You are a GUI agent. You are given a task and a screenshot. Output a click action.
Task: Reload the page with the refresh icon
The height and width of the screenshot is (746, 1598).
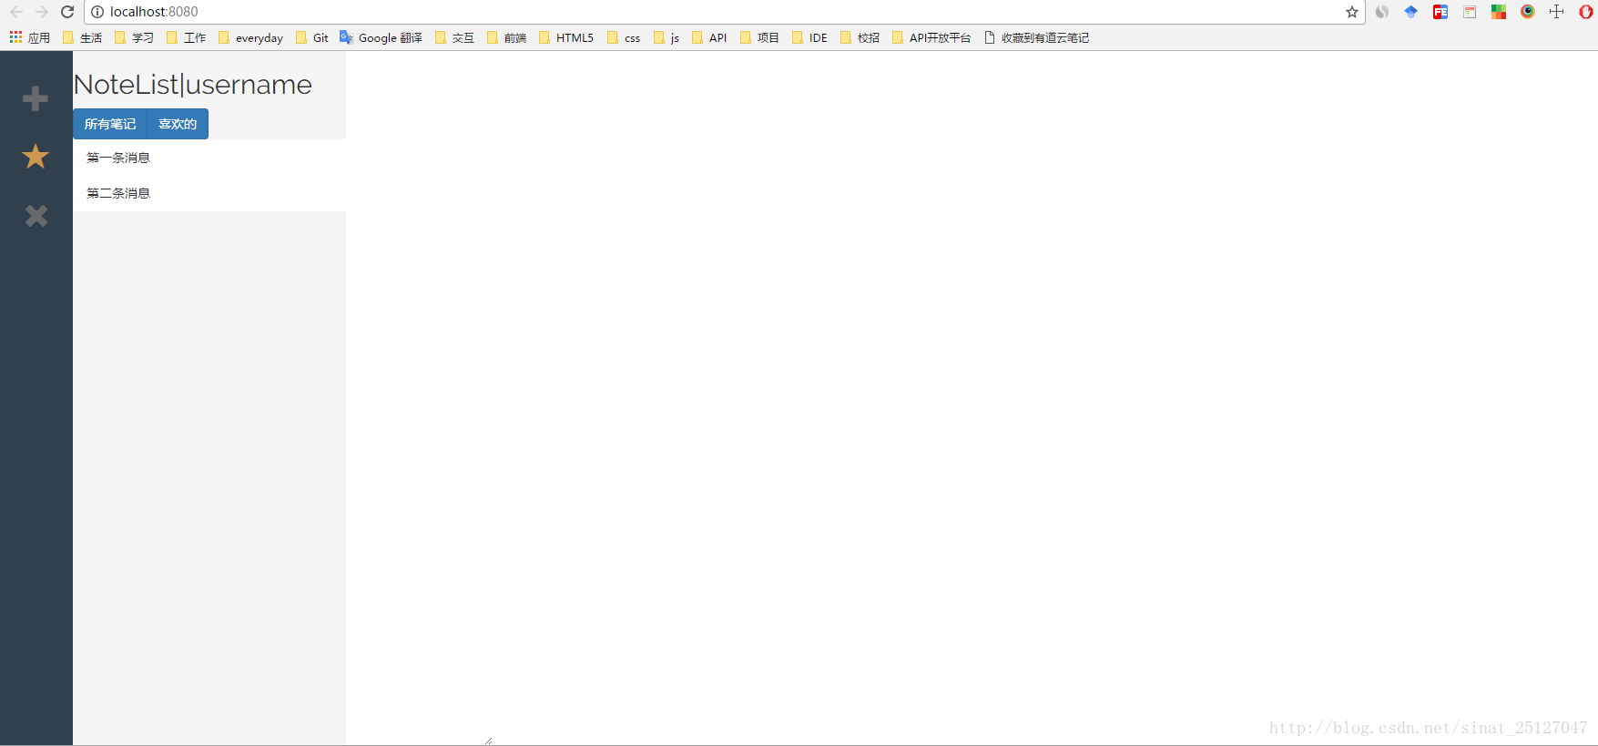tap(67, 12)
